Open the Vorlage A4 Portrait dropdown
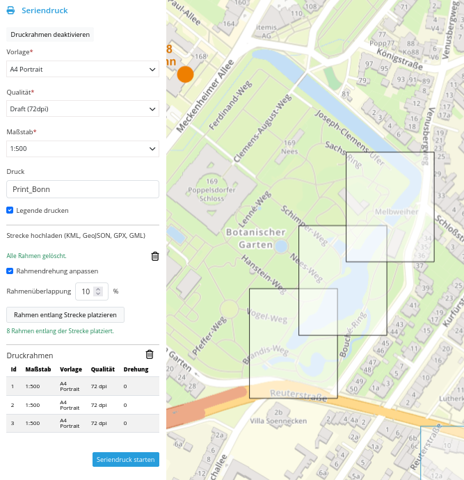Image resolution: width=464 pixels, height=480 pixels. 83,70
